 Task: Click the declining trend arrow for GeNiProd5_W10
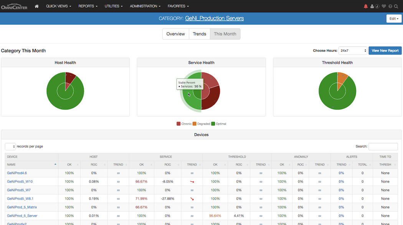pos(192,182)
